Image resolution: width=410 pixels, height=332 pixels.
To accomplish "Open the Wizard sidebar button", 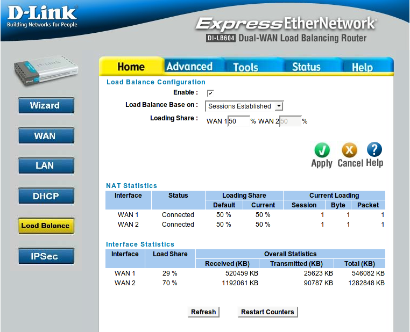I will (46, 105).
